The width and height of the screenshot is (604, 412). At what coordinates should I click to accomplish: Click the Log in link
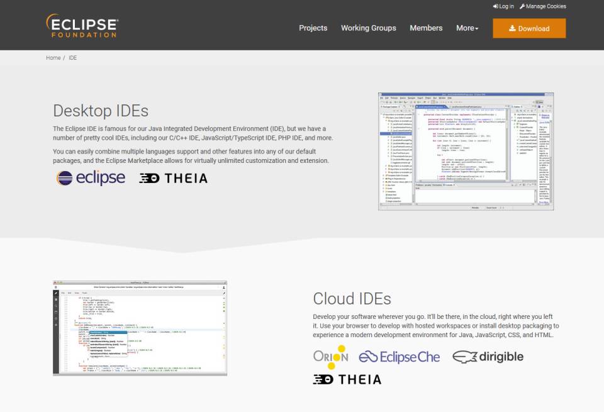(503, 6)
